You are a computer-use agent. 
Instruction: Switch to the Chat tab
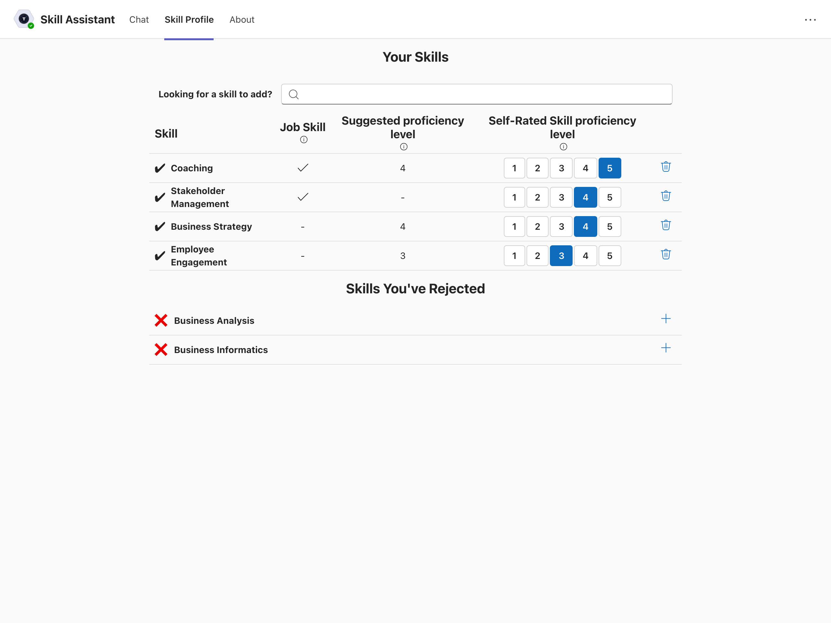(139, 19)
